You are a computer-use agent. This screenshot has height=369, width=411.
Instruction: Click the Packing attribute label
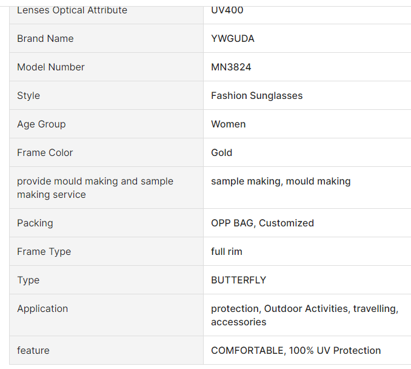[35, 223]
